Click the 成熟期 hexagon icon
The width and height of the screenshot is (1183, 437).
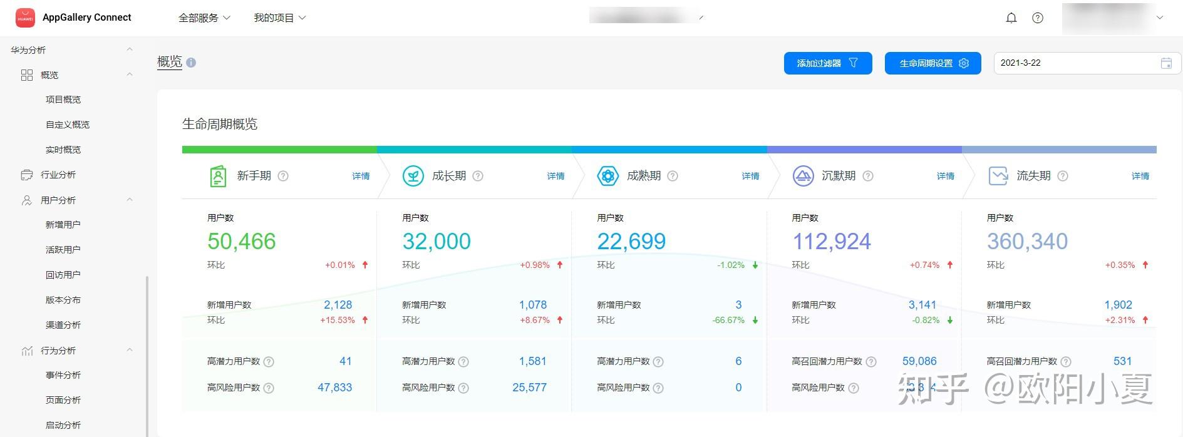(x=607, y=176)
